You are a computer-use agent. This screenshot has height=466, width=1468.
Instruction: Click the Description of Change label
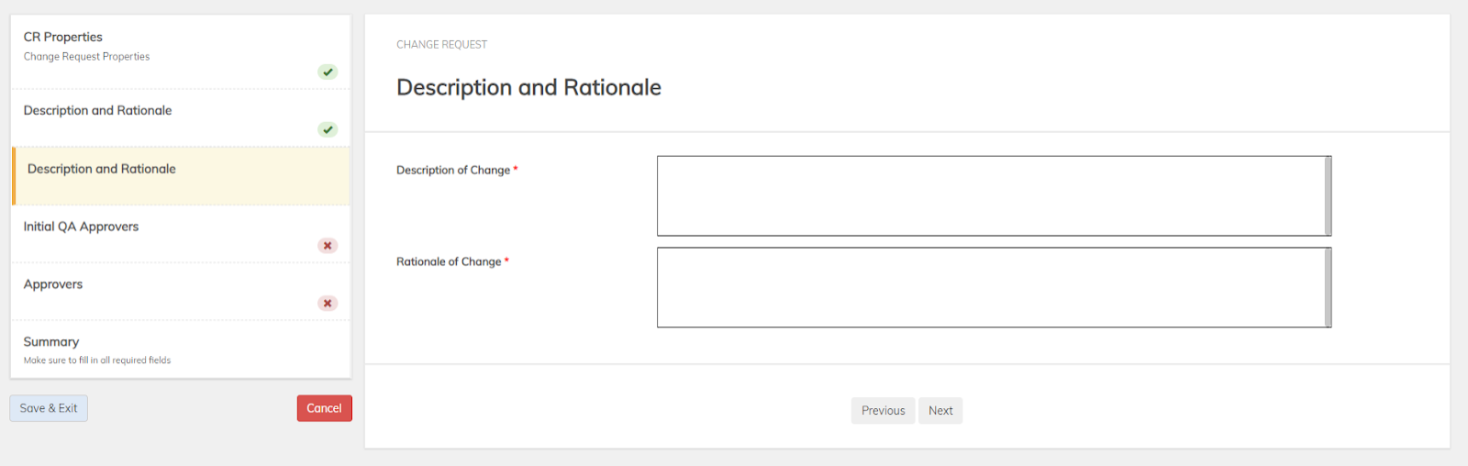tap(453, 170)
